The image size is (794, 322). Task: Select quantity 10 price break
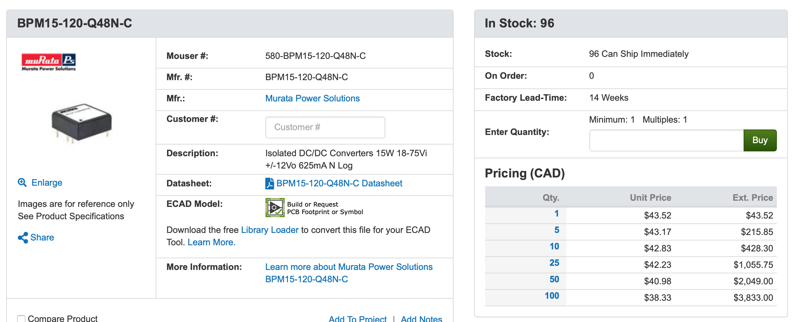click(554, 246)
